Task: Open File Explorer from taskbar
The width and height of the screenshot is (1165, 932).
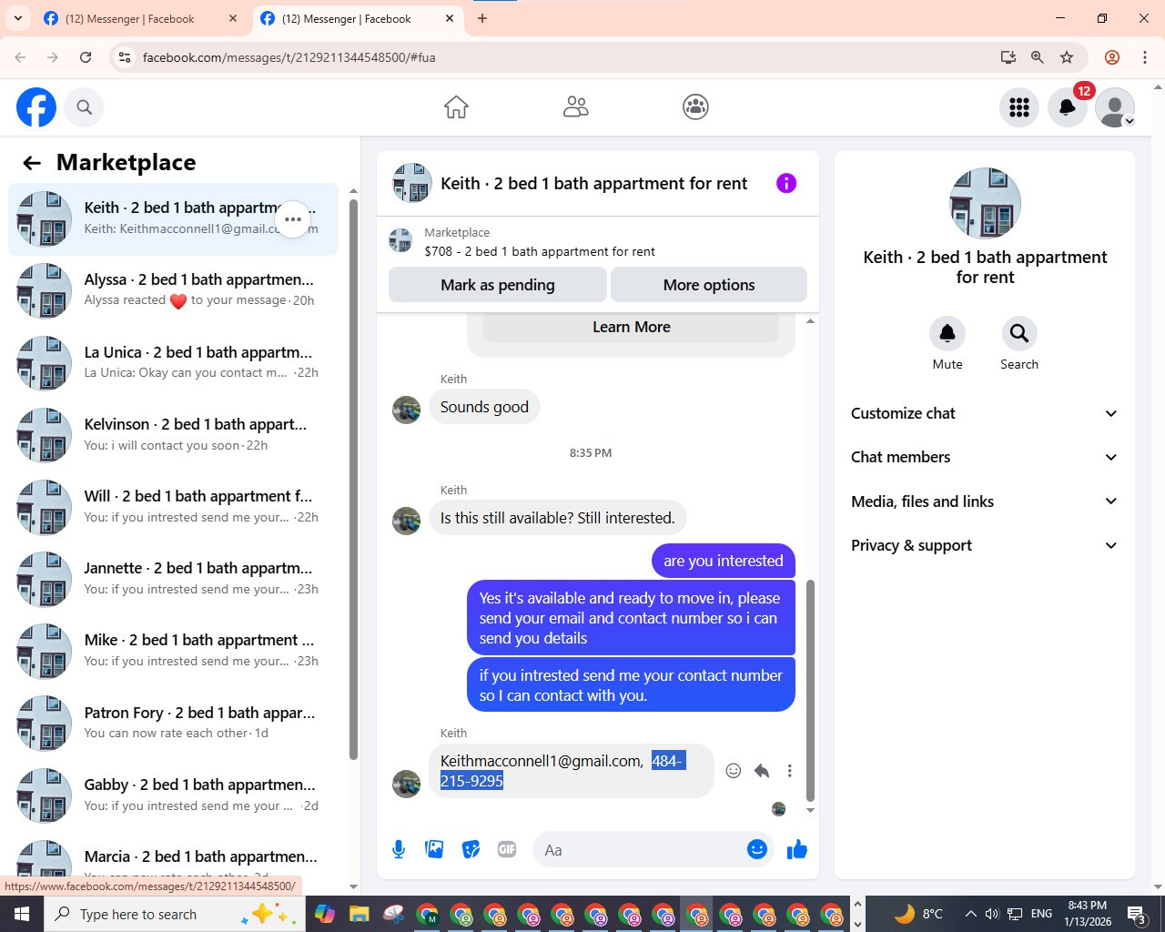Action: [x=359, y=914]
